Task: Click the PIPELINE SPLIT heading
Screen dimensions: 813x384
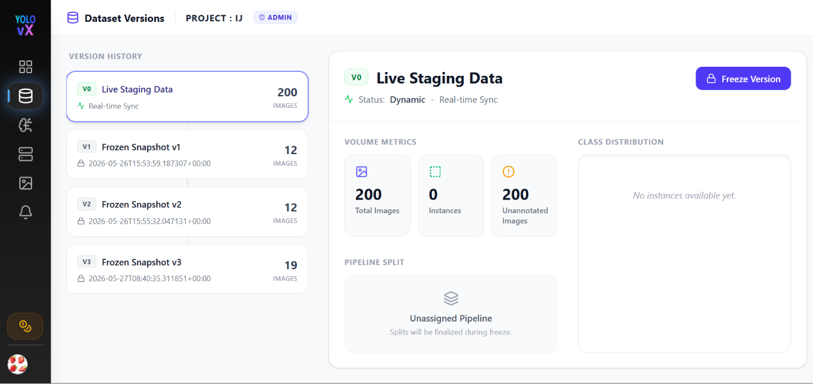Action: 375,262
